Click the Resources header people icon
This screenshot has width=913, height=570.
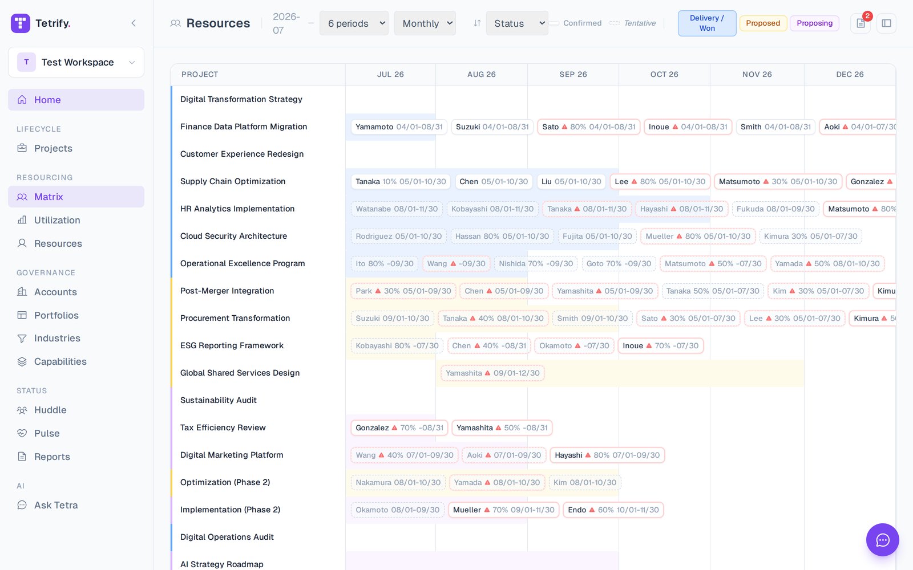pos(176,23)
